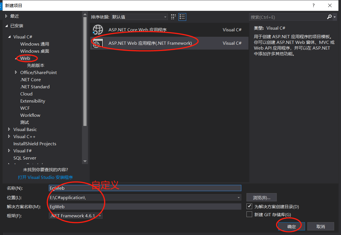Click the solution name input field
The image size is (341, 235).
tap(145, 207)
